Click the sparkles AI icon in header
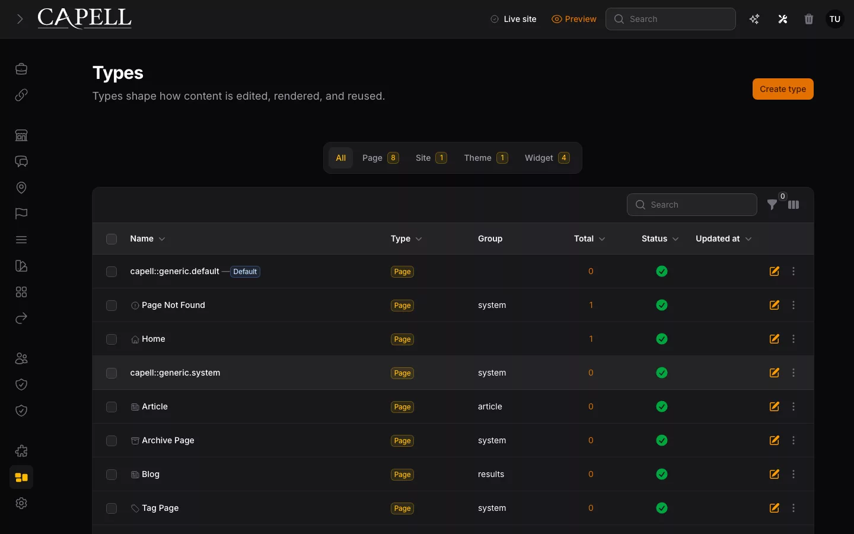Viewport: 854px width, 534px height. (754, 19)
